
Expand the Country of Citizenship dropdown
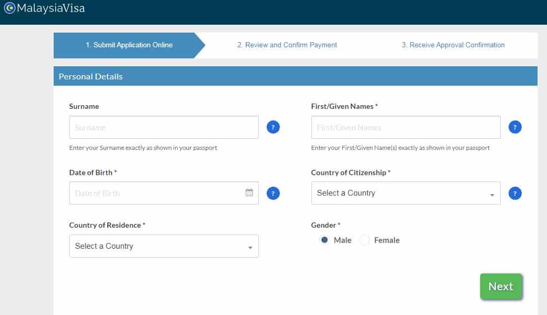point(406,193)
